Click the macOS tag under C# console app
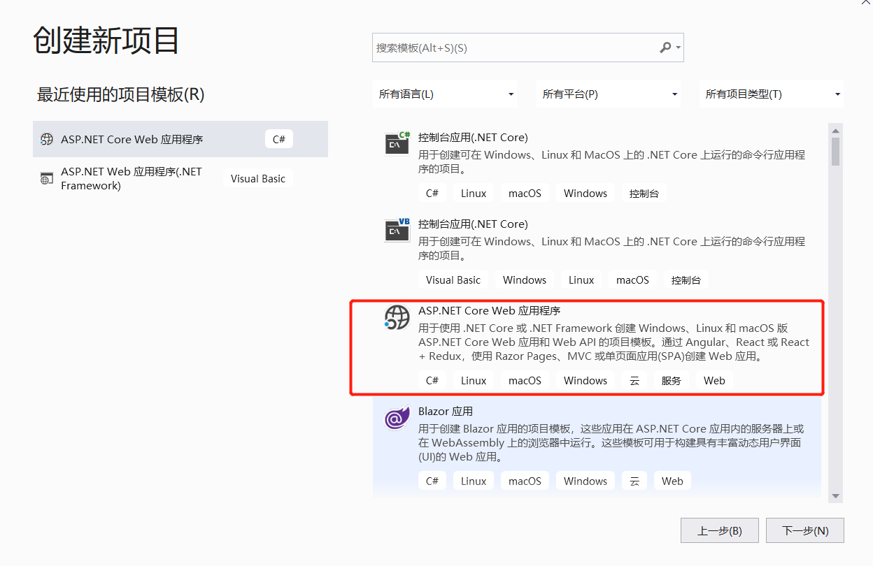Viewport: 873px width, 566px height. (x=525, y=194)
